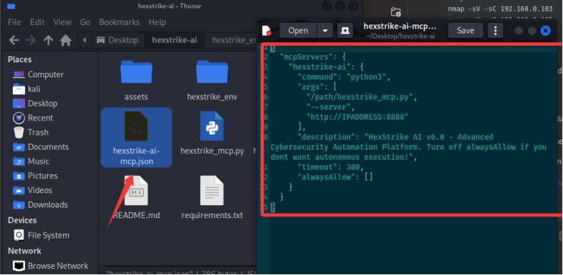This screenshot has height=275, width=563.
Task: Click the "/path/hexstrike_mcp.py" text
Action: pyautogui.click(x=360, y=97)
